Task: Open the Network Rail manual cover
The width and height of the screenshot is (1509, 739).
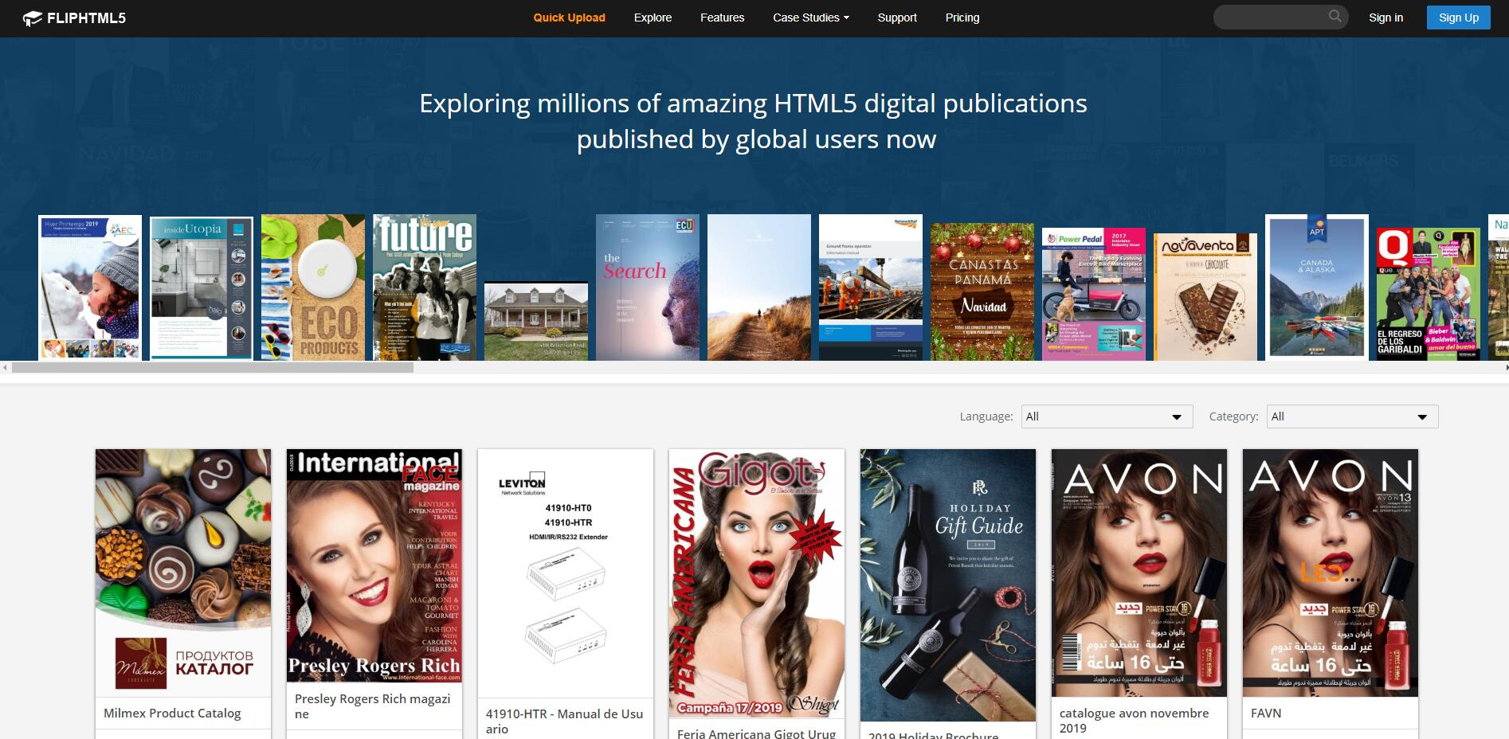Action: pos(871,287)
